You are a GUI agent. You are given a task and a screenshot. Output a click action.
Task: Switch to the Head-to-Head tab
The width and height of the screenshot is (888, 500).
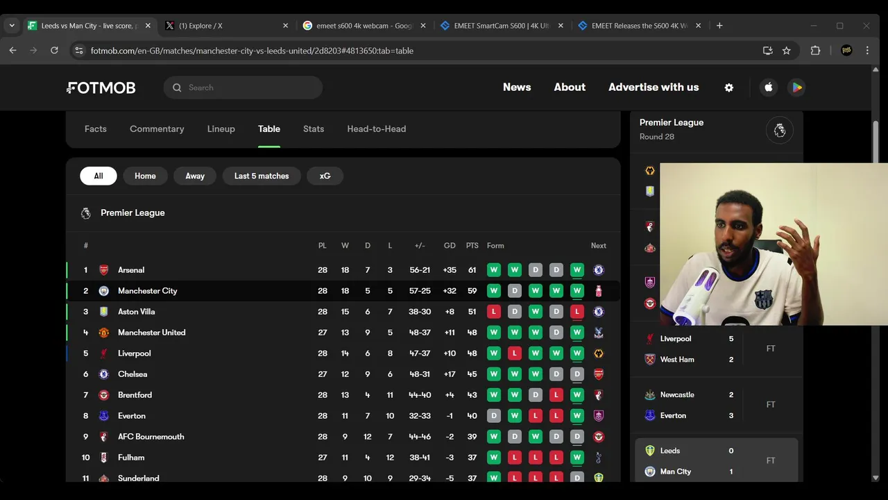(x=377, y=129)
